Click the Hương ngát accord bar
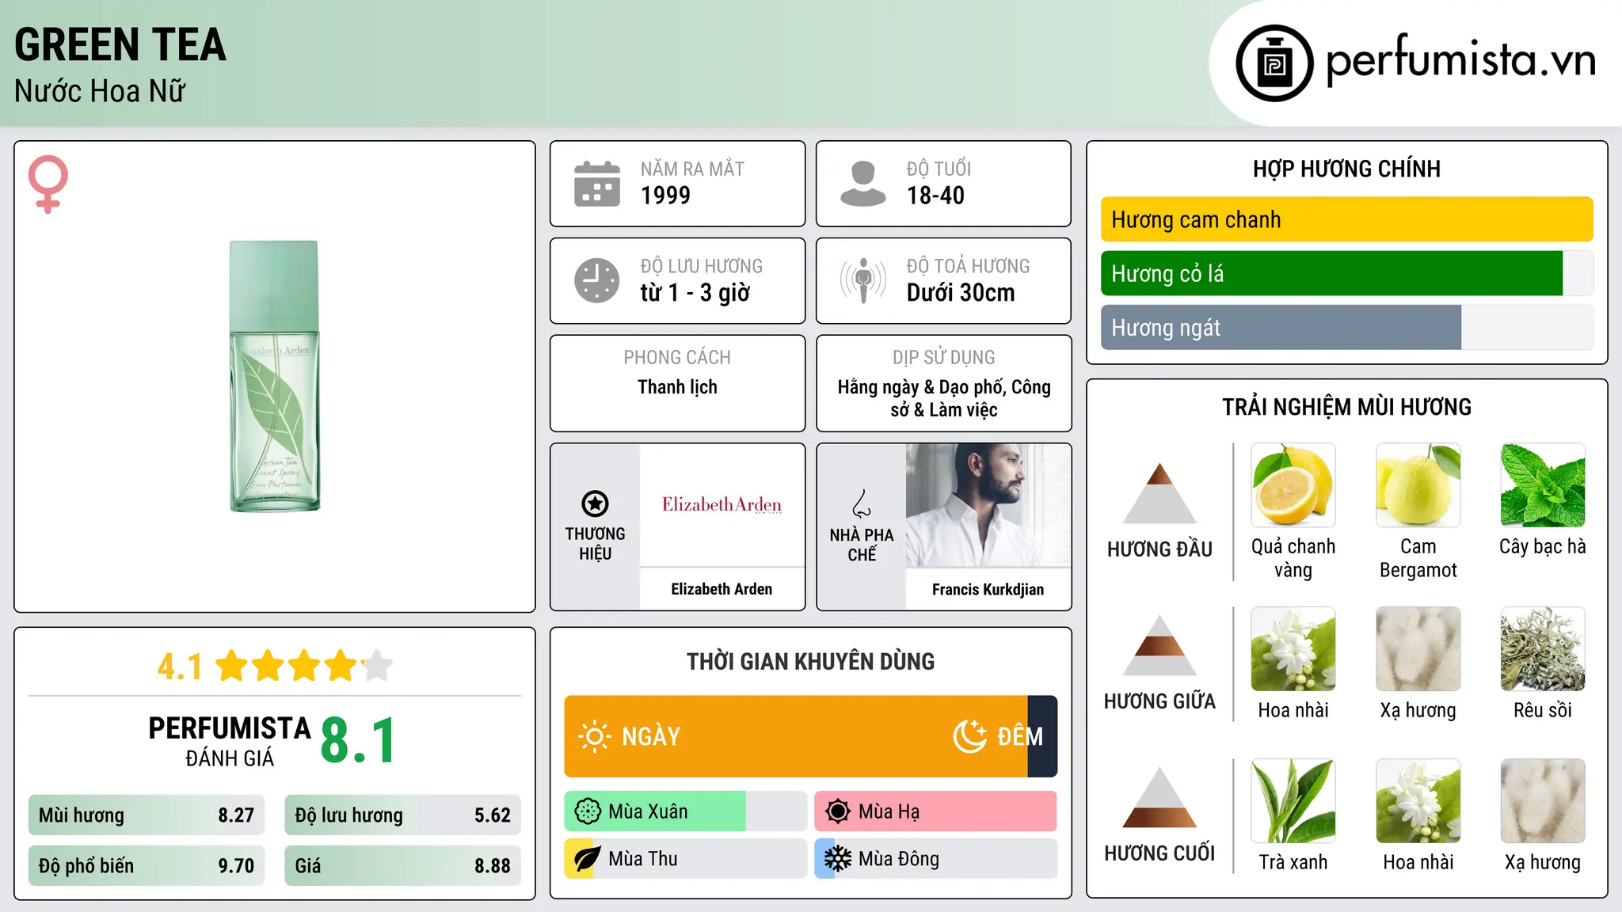This screenshot has width=1622, height=912. point(1347,327)
